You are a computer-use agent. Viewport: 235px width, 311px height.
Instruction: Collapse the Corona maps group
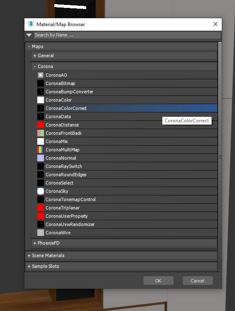[x=35, y=66]
